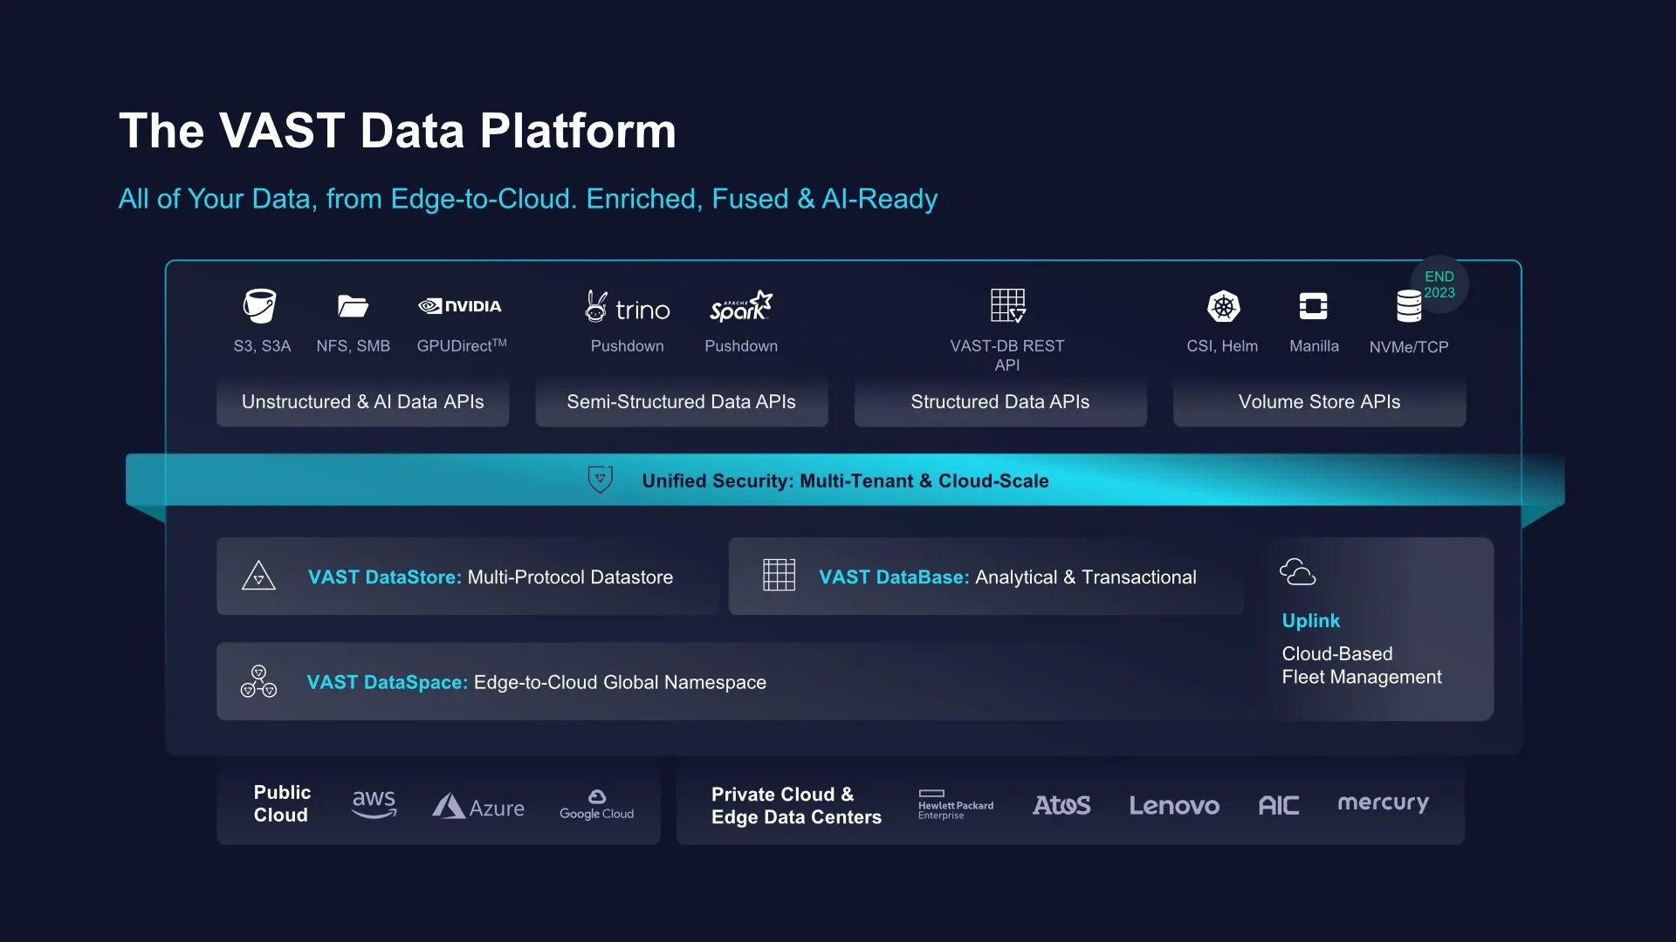Click the END 2023 badge

[1439, 284]
